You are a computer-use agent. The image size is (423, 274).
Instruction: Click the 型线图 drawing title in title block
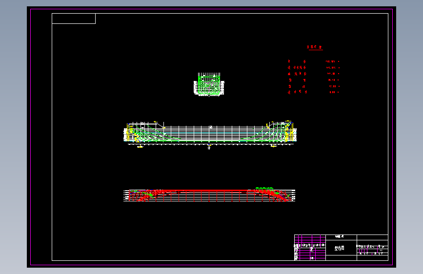340,248
